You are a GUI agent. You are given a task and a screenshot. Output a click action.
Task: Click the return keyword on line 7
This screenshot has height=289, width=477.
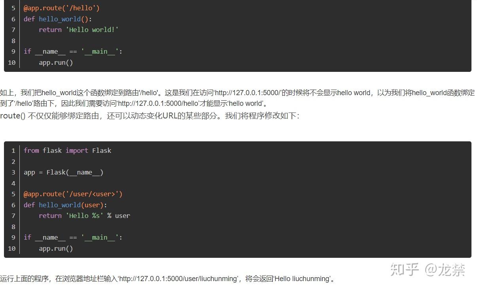click(x=50, y=216)
